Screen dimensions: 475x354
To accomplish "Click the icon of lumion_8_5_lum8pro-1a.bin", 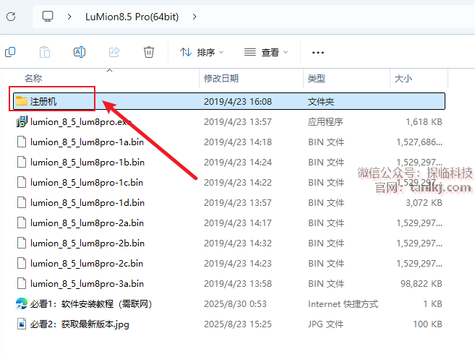I will point(22,142).
